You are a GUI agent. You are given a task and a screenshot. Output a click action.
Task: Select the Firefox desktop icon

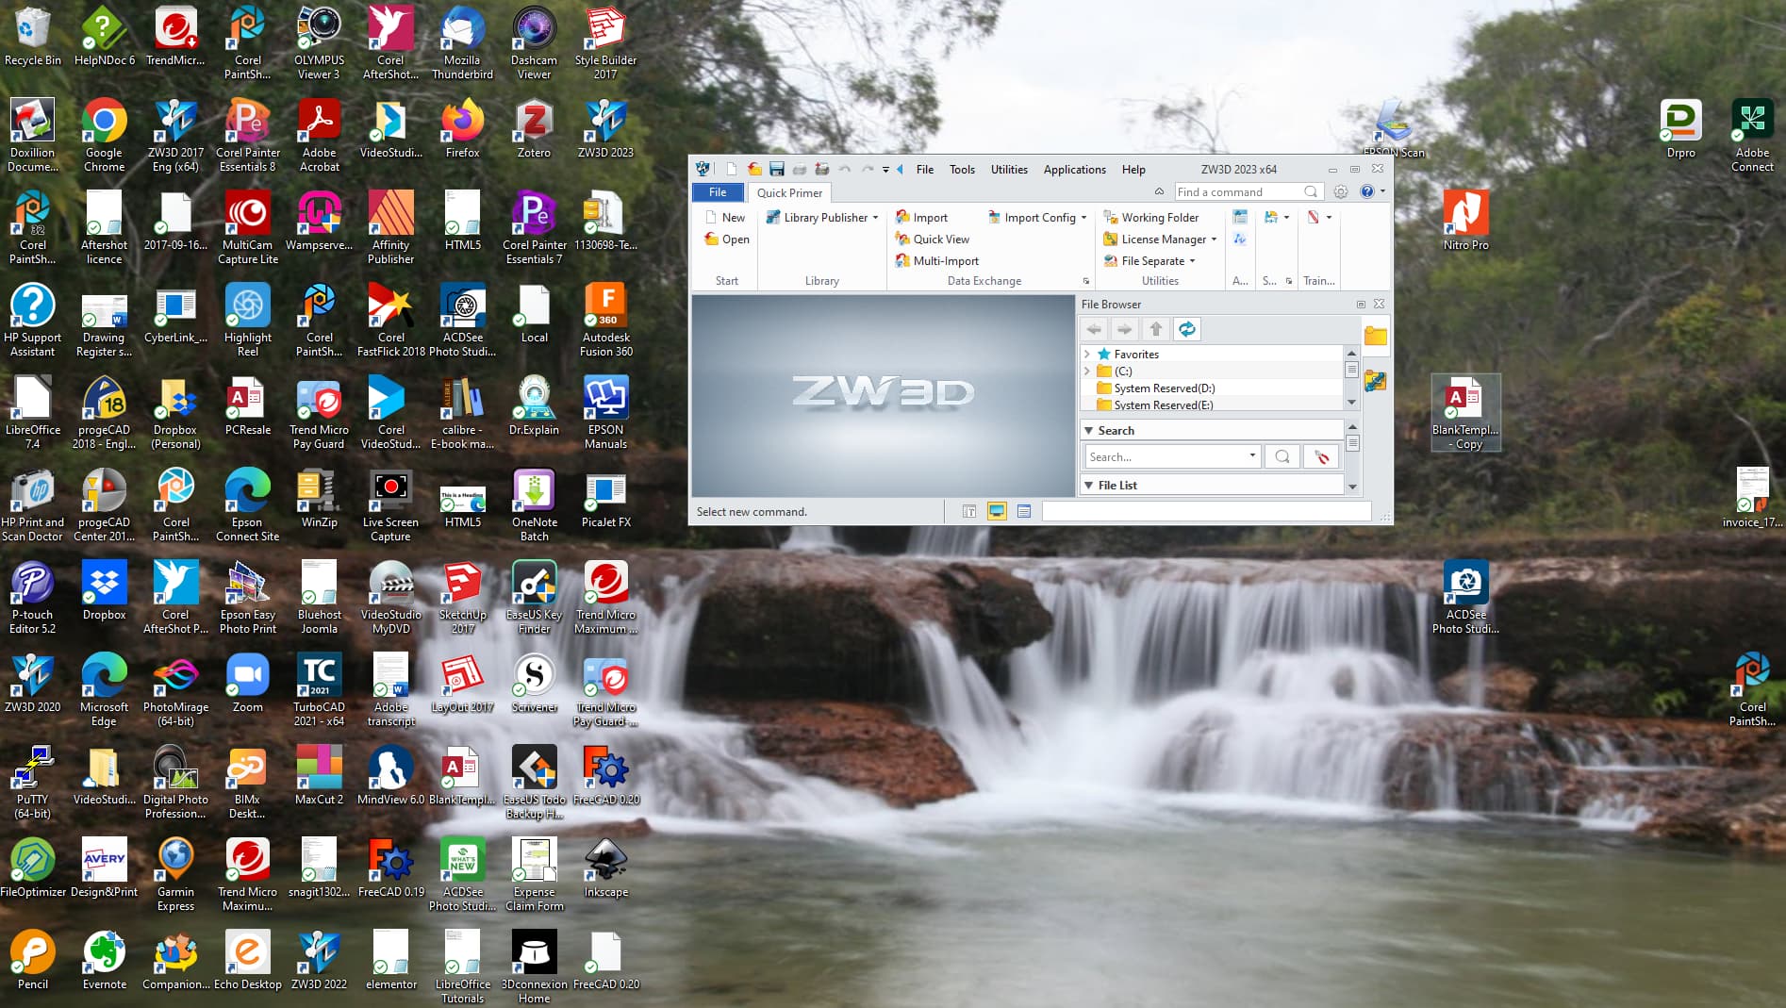click(x=462, y=129)
